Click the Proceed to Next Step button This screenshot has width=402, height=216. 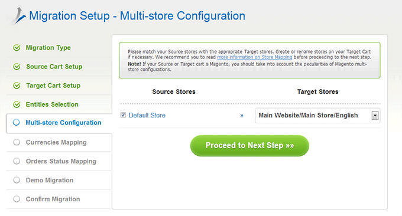click(249, 146)
